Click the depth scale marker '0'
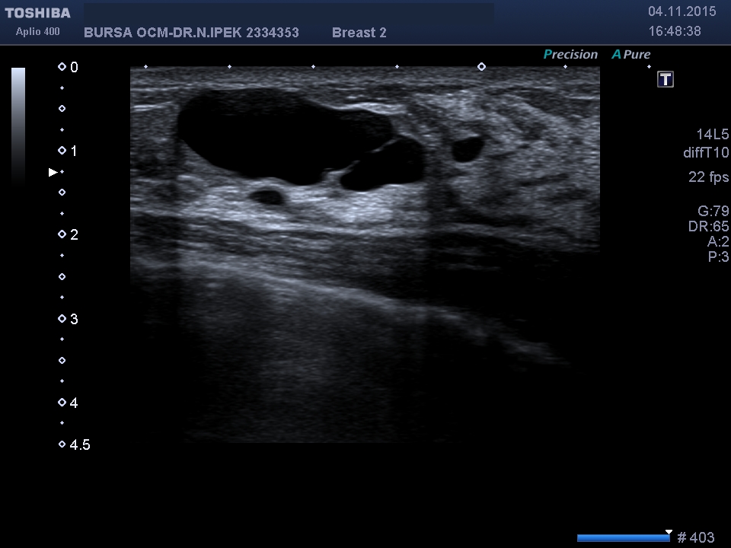This screenshot has height=548, width=731. pos(74,67)
